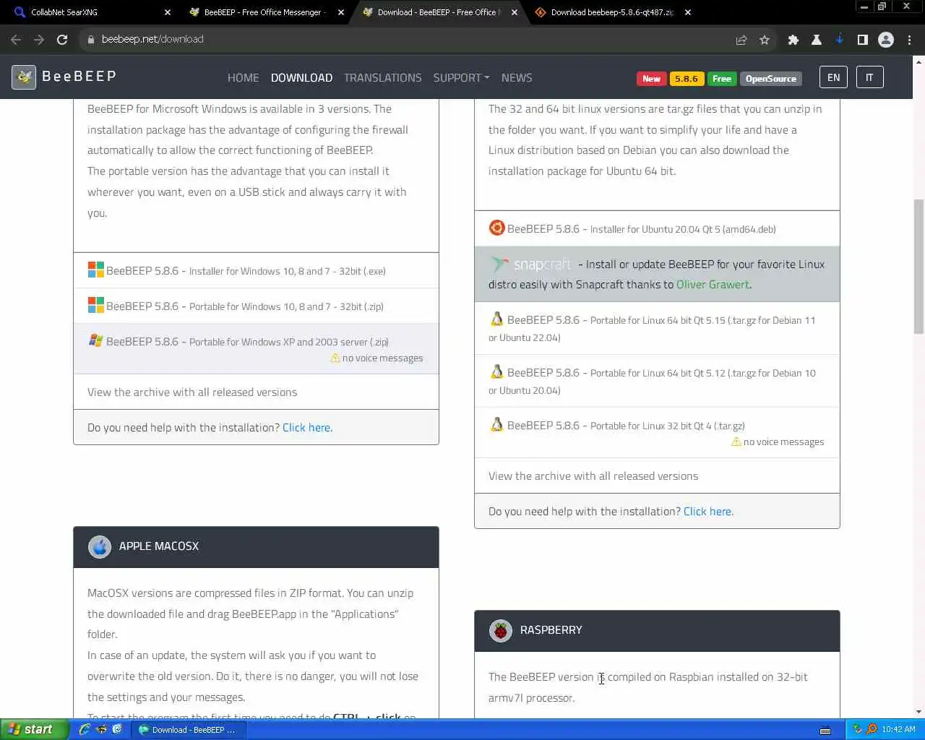The height and width of the screenshot is (740, 925).
Task: Open the extensions puzzle icon
Action: click(x=793, y=40)
